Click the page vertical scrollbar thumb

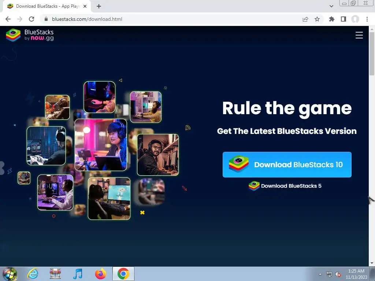click(372, 54)
